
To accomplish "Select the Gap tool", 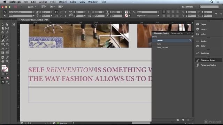I will (x=7, y=28).
